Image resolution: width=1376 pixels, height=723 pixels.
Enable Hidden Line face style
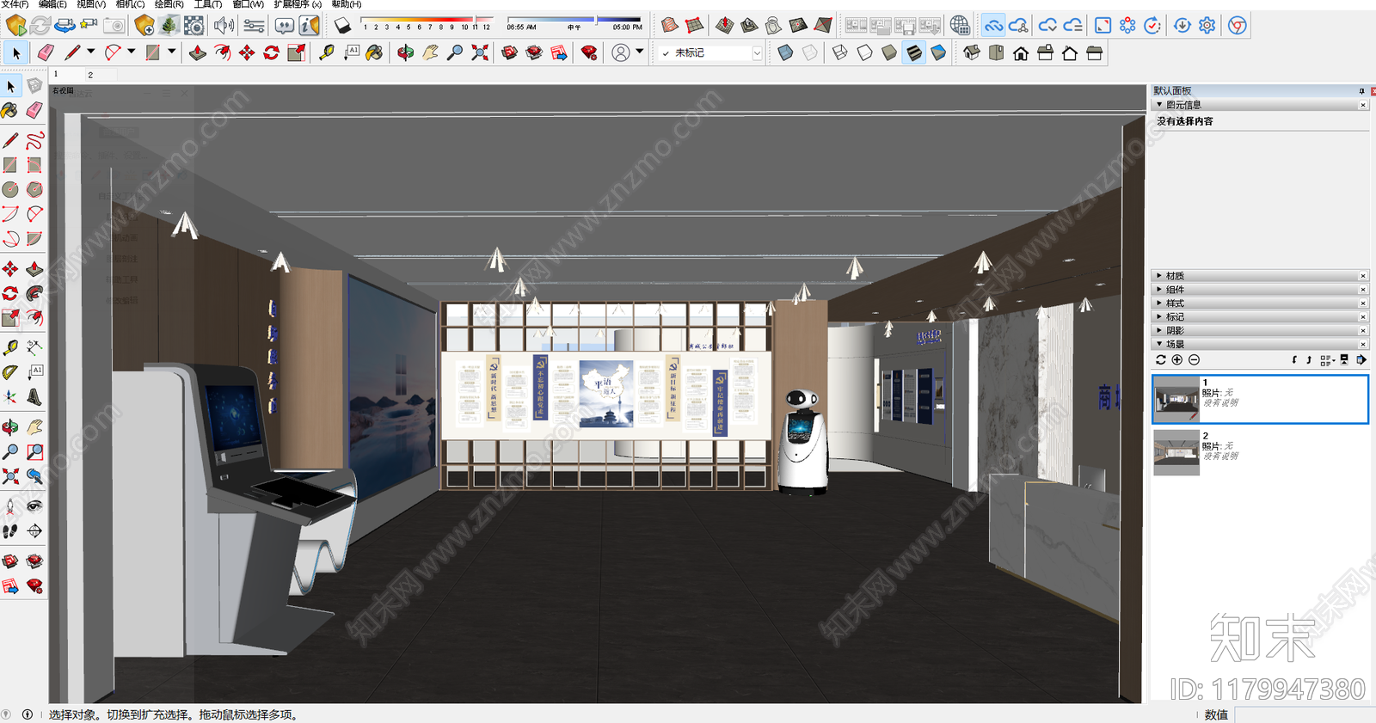[864, 53]
